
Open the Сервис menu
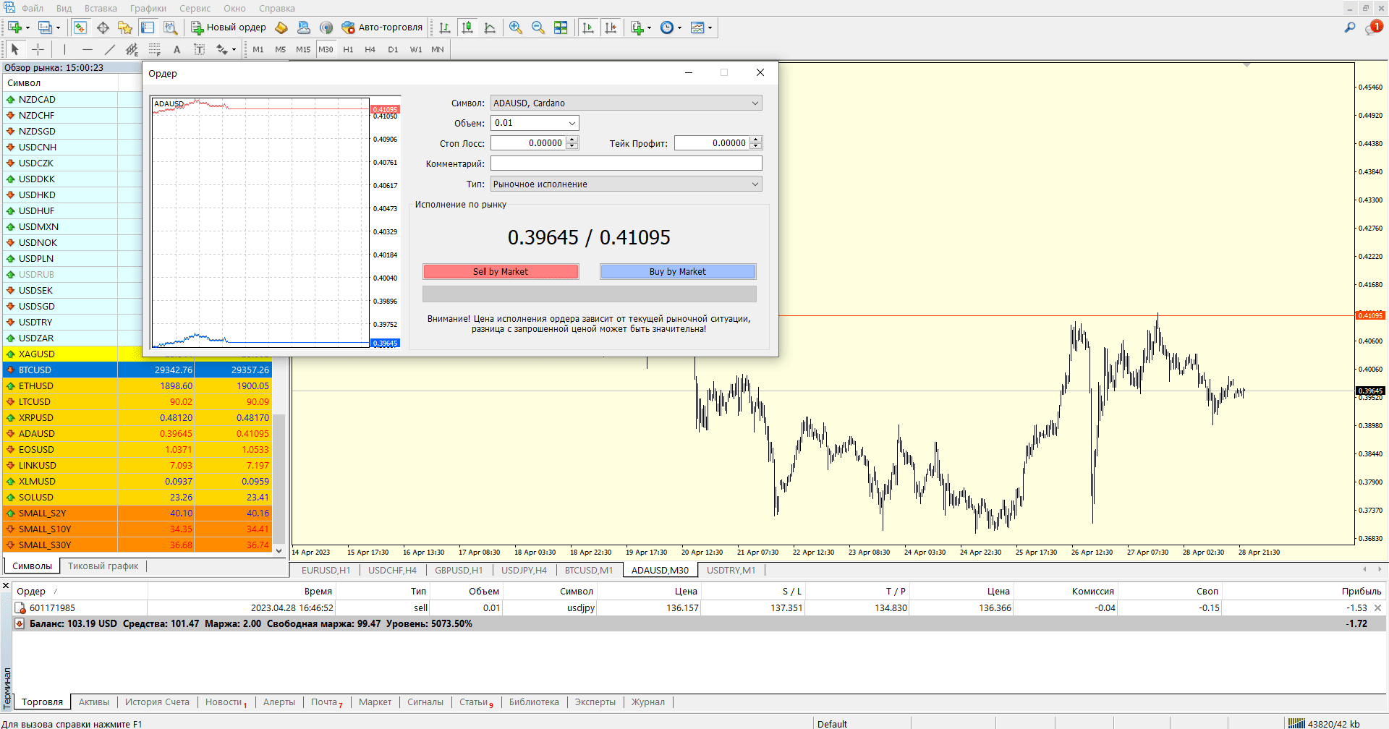pos(195,8)
